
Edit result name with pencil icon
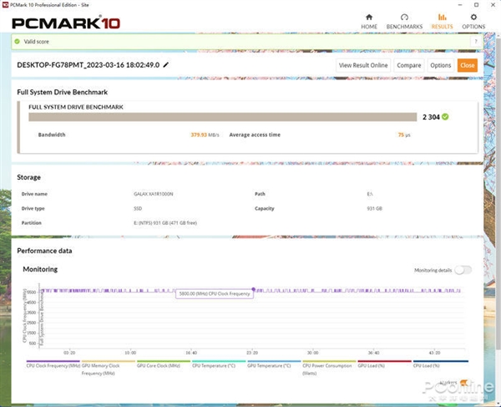tap(166, 65)
